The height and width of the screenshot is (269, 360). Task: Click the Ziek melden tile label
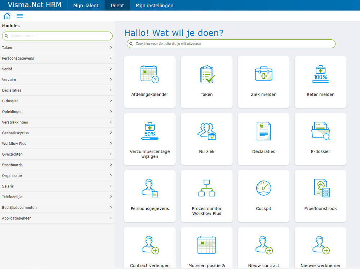tap(263, 94)
